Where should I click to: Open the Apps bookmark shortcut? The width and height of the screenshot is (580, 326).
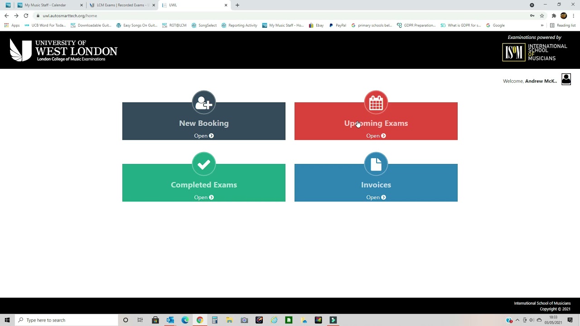[12, 25]
